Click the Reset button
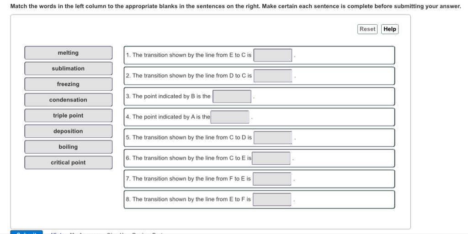The image size is (468, 234). (x=367, y=29)
